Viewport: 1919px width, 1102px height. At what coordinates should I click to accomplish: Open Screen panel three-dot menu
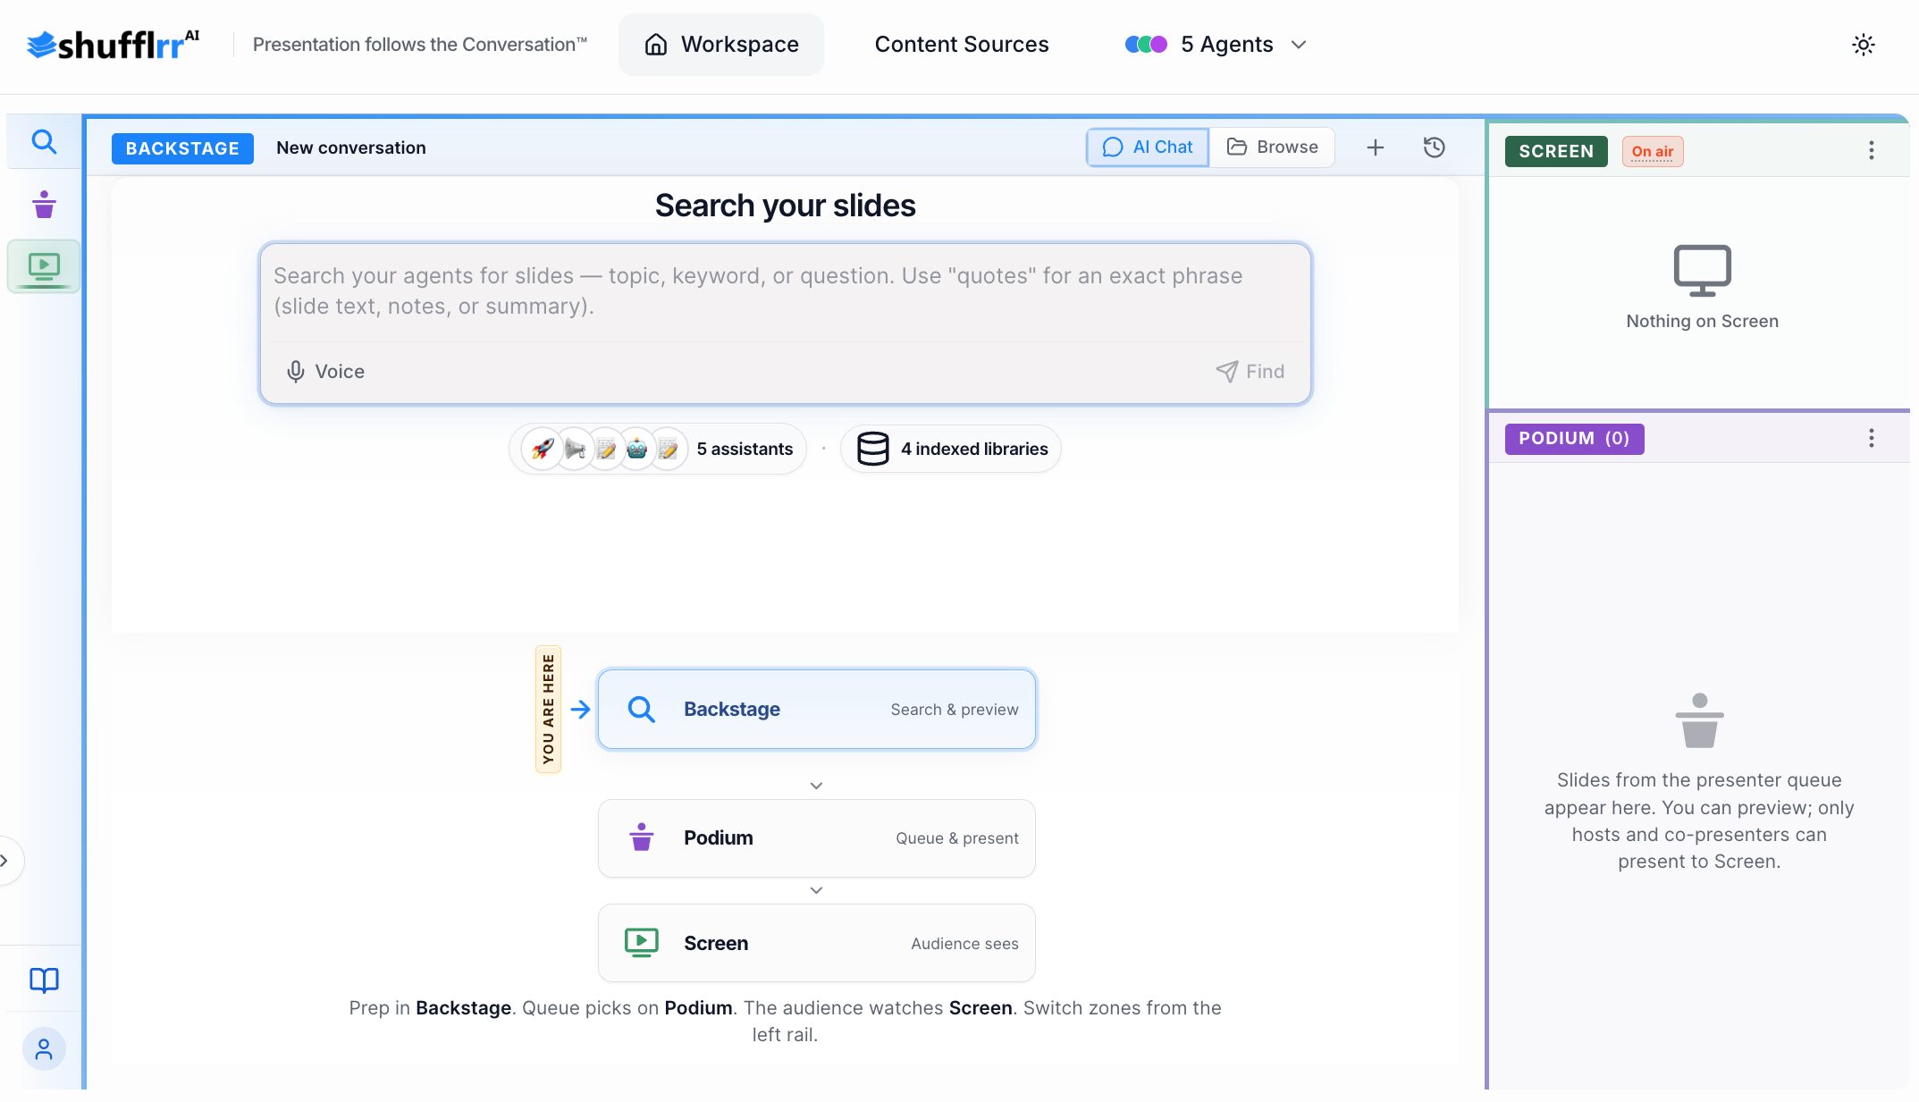tap(1872, 150)
